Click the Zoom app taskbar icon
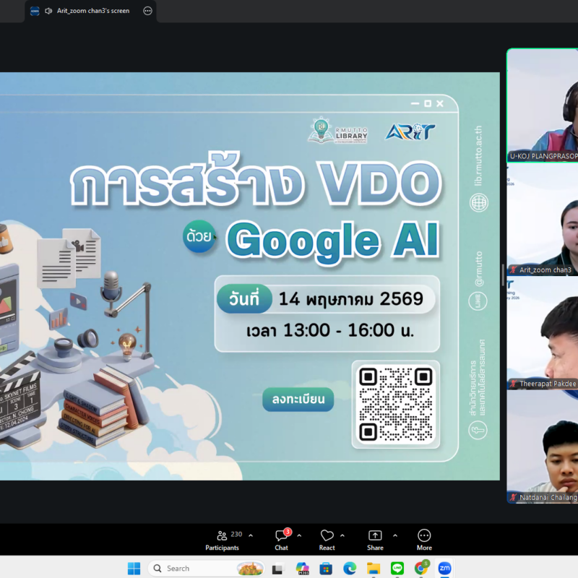This screenshot has width=578, height=578. [x=444, y=569]
